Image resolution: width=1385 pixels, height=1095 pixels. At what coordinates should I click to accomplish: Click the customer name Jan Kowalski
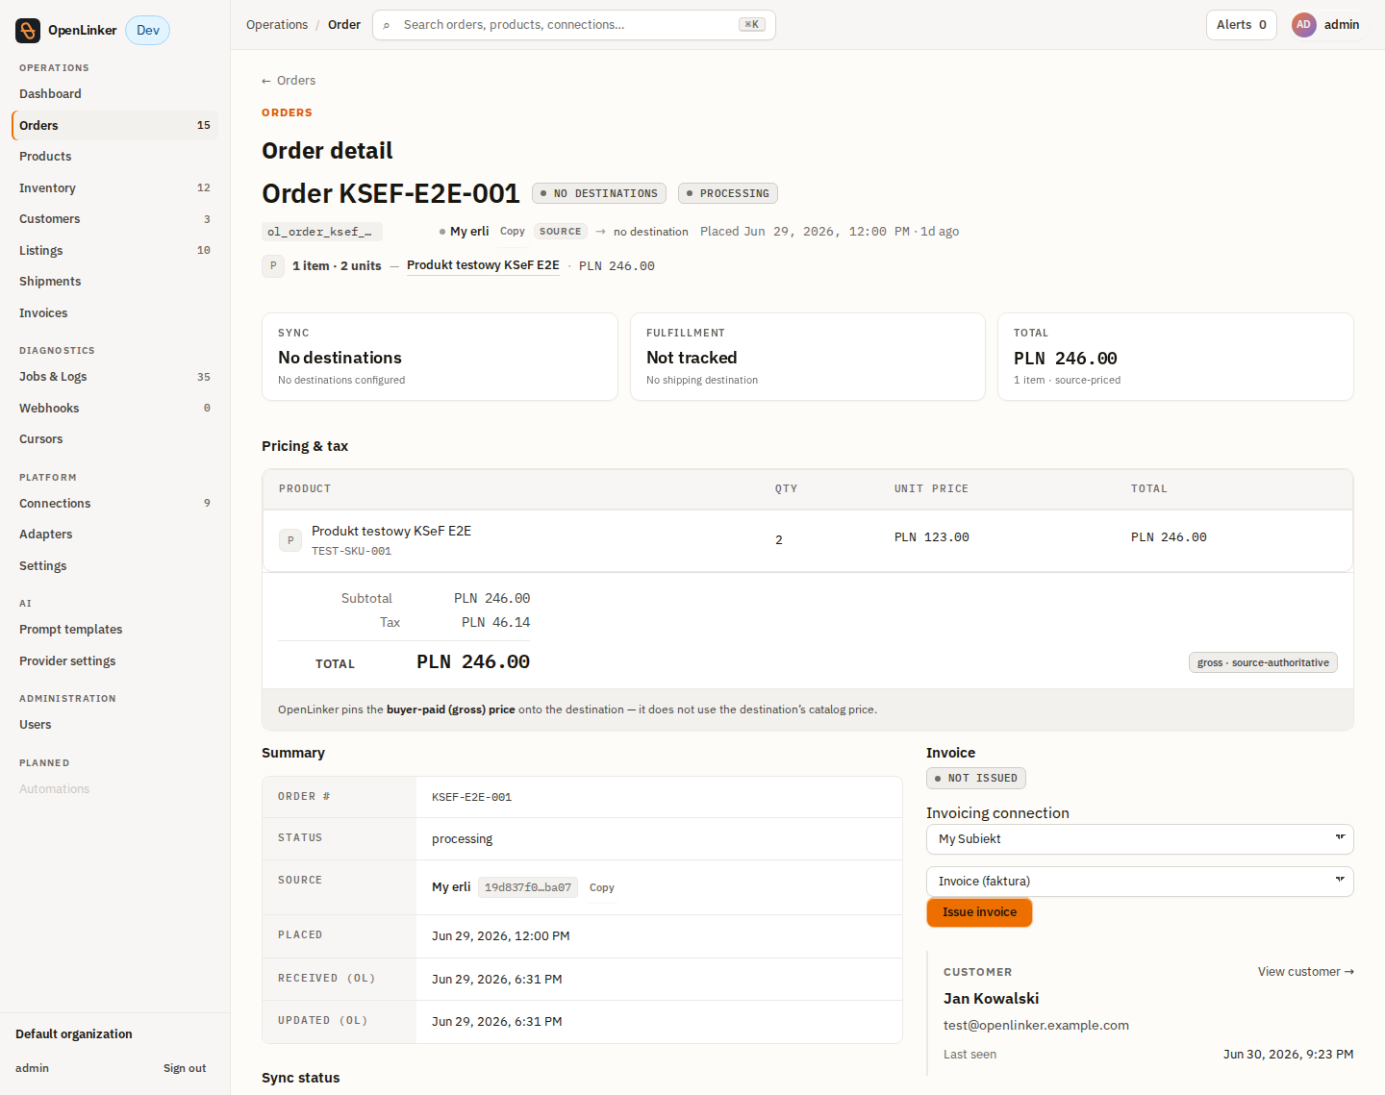tap(991, 999)
